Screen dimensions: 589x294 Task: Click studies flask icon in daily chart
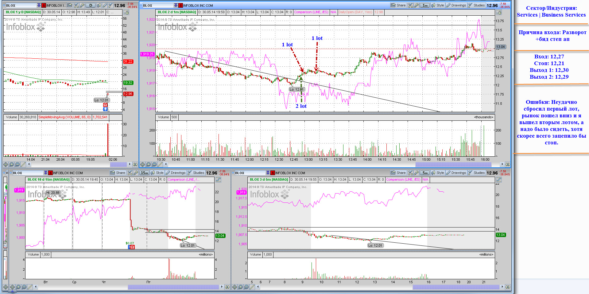110,5
